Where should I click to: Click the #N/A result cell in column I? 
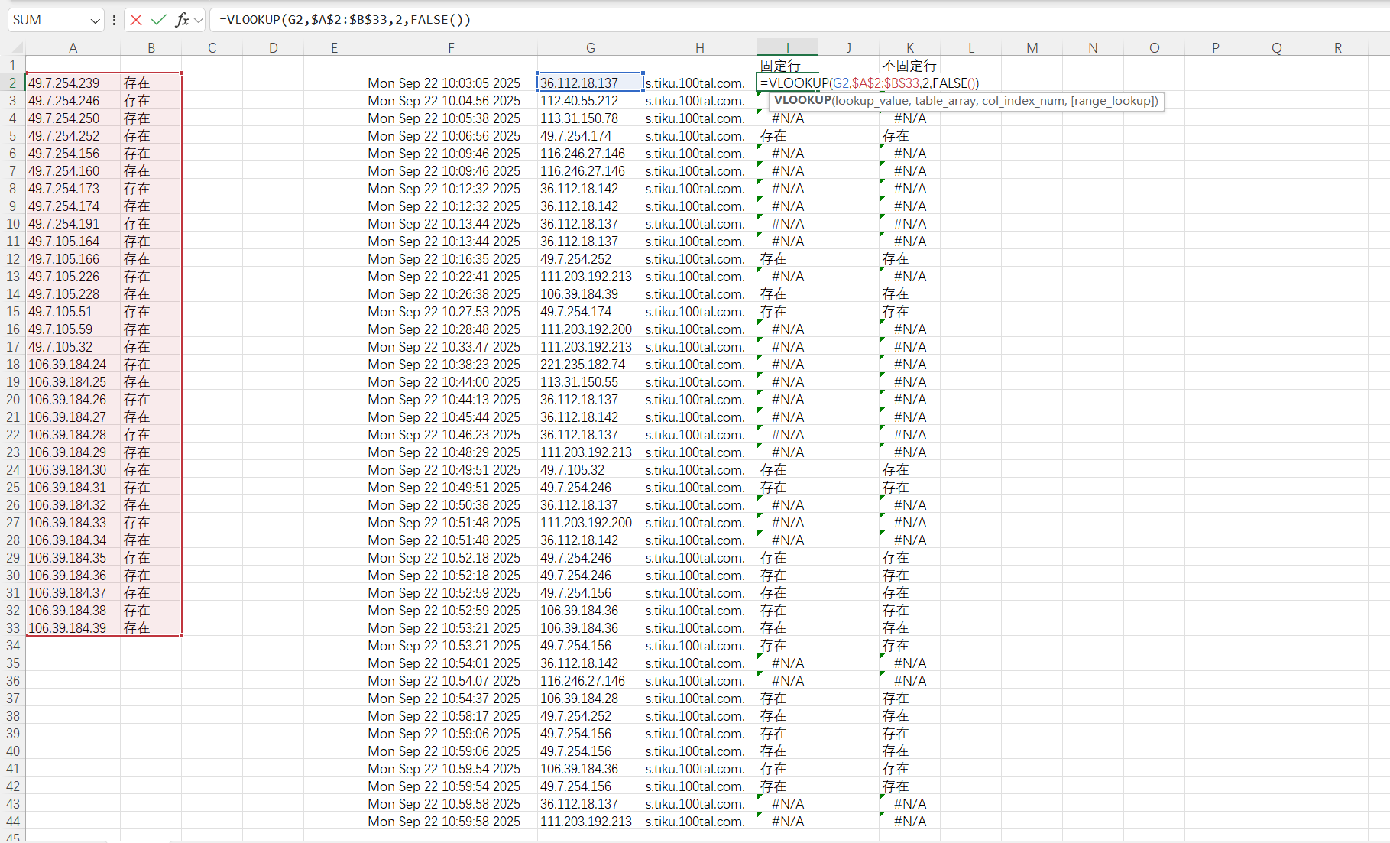point(788,118)
